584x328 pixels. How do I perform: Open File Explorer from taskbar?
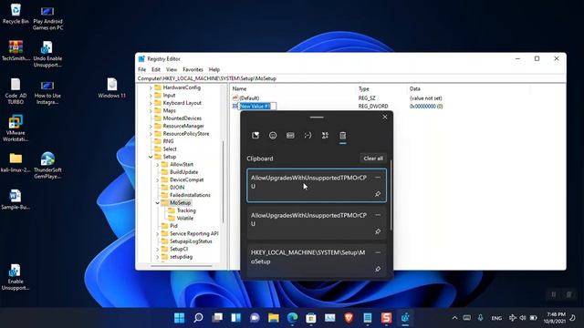point(274,318)
